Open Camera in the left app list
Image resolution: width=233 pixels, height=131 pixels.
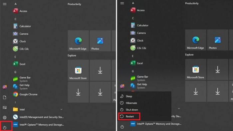tap(21, 34)
